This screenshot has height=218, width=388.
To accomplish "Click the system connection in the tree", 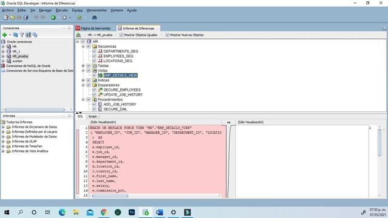I will pyautogui.click(x=18, y=61).
